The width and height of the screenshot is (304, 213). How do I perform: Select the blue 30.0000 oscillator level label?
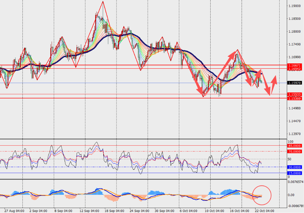[294, 167]
